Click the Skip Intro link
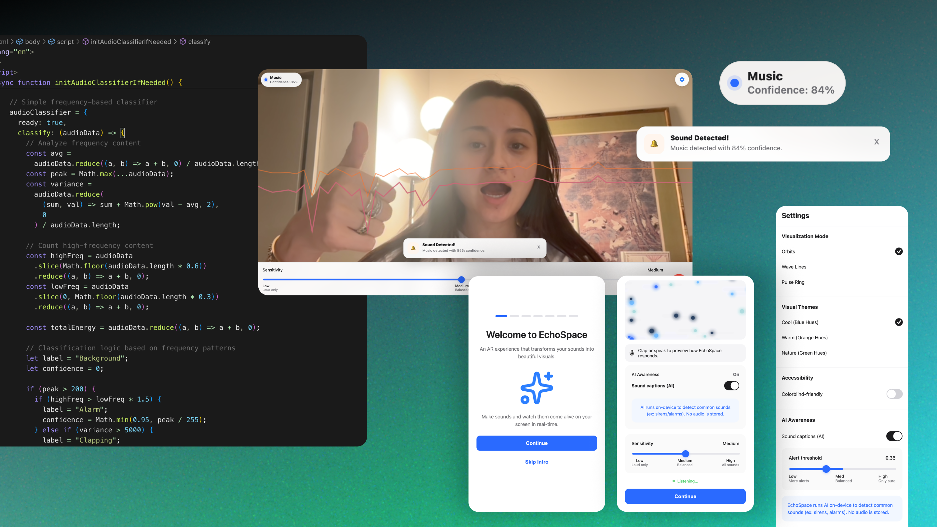 (536, 462)
